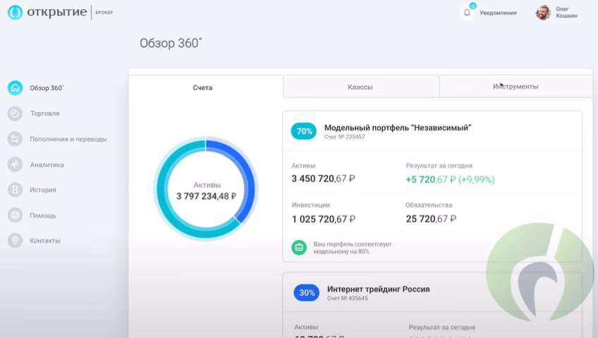Click the Пополнения и переводы arrows icon
The image size is (598, 338).
click(x=16, y=139)
